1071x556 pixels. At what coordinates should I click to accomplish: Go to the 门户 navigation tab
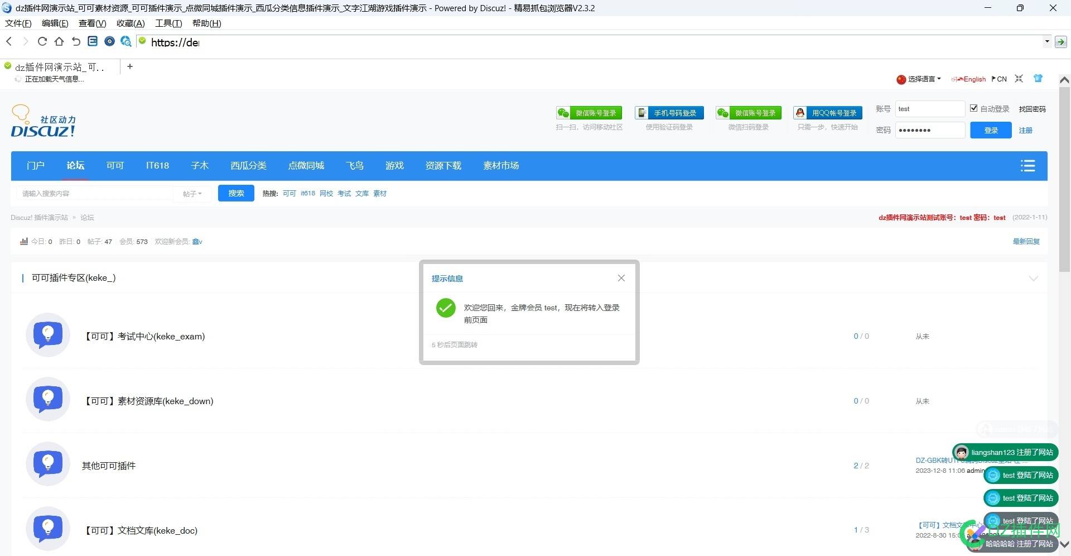pyautogui.click(x=35, y=166)
